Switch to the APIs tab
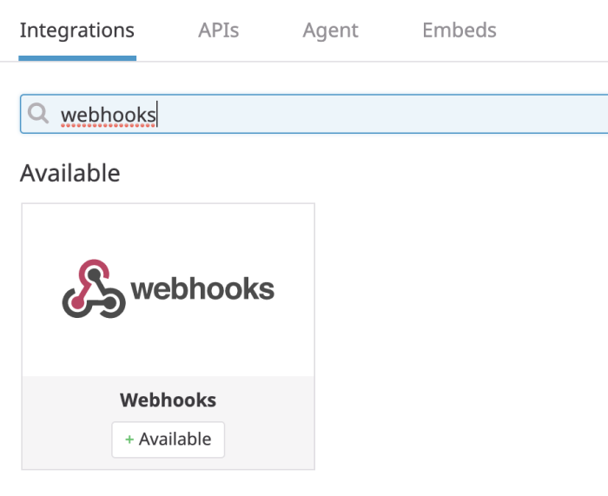The image size is (608, 496). pyautogui.click(x=218, y=30)
